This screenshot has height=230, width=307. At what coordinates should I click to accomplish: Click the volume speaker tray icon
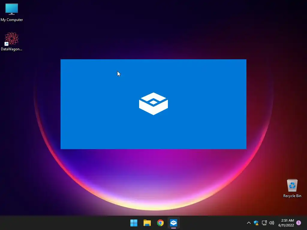click(272, 223)
